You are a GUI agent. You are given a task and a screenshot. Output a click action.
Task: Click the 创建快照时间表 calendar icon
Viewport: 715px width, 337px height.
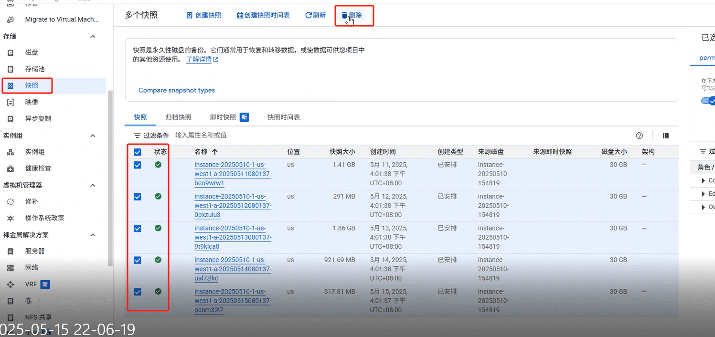click(240, 15)
